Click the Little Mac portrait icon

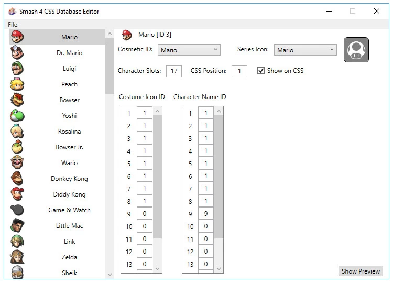click(x=17, y=225)
